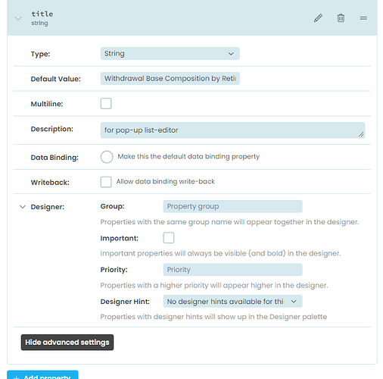Enable the Multiline checkbox
This screenshot has height=379, width=383.
coord(106,104)
